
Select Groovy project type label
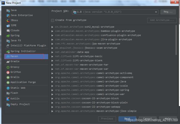[x=15, y=67]
